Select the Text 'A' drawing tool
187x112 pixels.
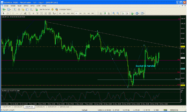[33, 13]
